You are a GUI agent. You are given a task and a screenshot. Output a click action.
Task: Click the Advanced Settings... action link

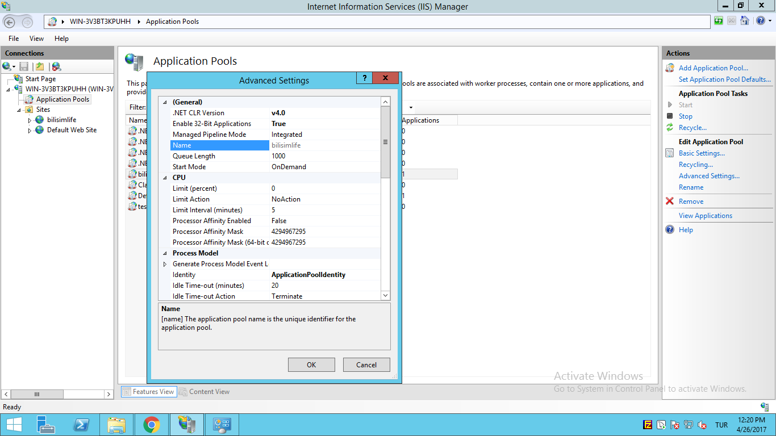tap(709, 176)
